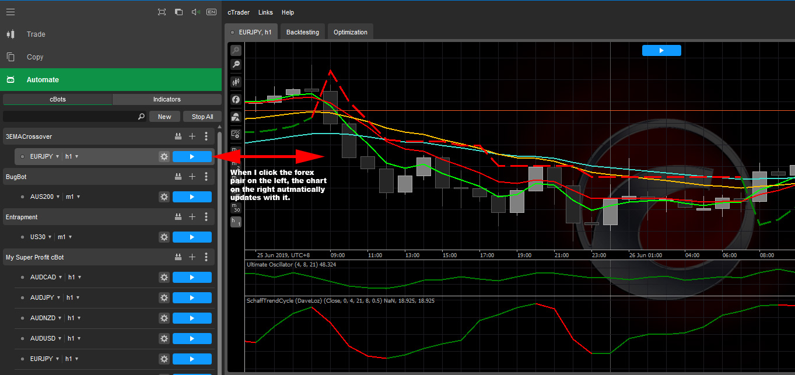
Task: Open the AUDNZD symbol dropdown
Action: tap(46, 318)
